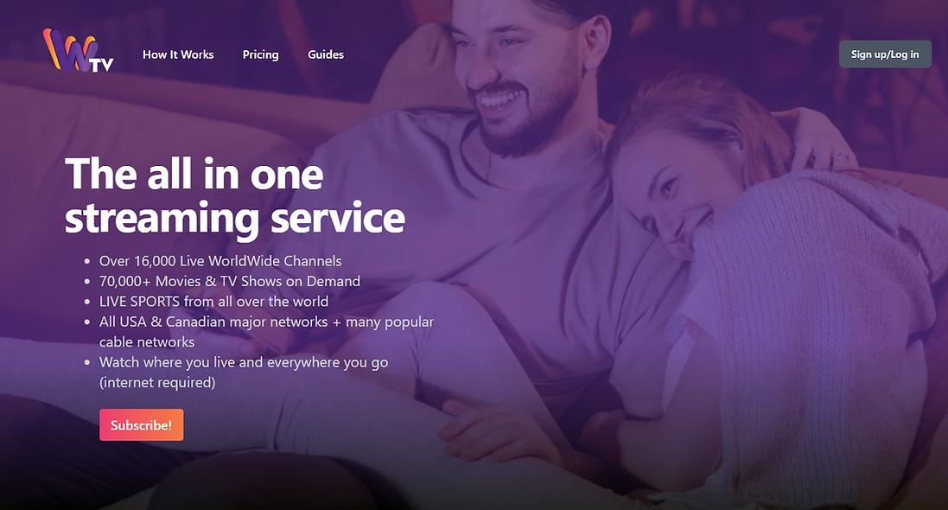Screen dimensions: 948x510
Task: Select "The all in one" headline line
Action: point(194,175)
